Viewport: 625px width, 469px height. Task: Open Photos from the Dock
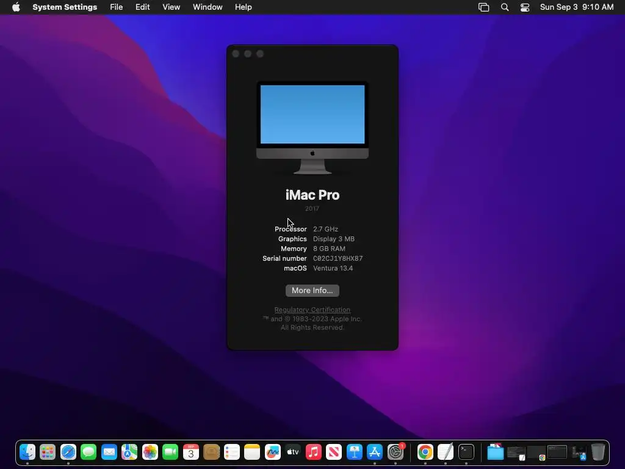(150, 452)
